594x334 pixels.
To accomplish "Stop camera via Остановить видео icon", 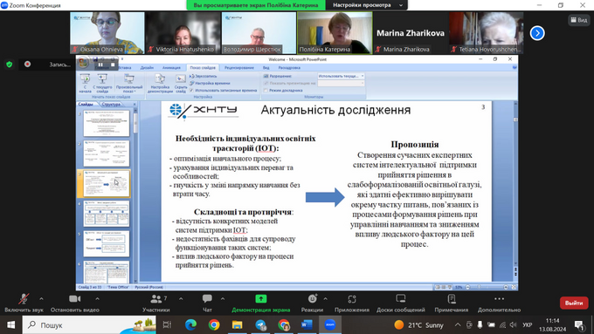I will pyautogui.click(x=74, y=299).
